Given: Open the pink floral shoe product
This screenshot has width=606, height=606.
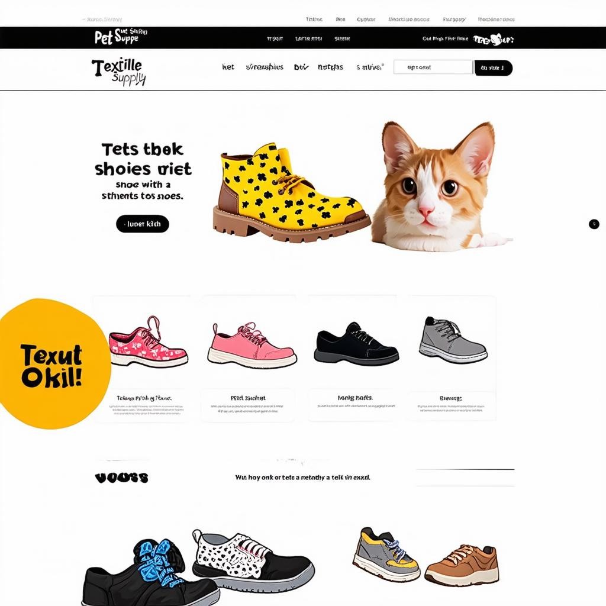Looking at the screenshot, I should tap(148, 341).
